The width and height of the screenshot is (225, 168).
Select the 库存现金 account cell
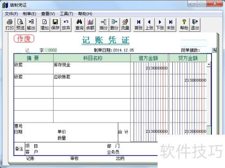pos(92,68)
